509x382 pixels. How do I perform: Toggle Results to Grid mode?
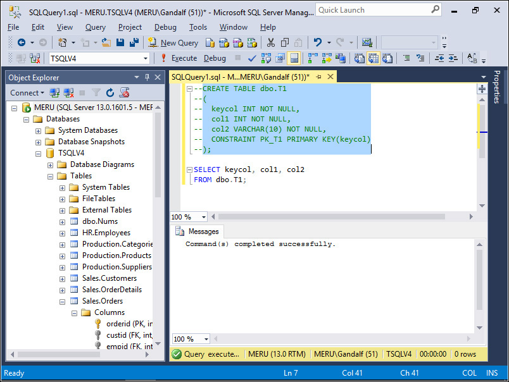pos(374,58)
